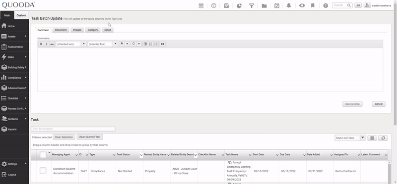Select the Main sidebar tab
Screen dimensions: 397x184
tap(7, 15)
